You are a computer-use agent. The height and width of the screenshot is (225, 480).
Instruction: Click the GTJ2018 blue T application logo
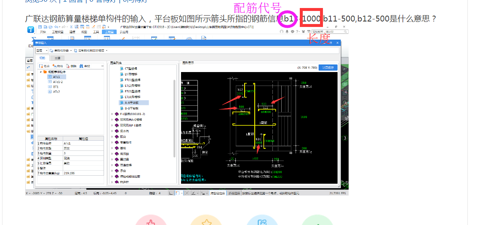[x=31, y=29]
